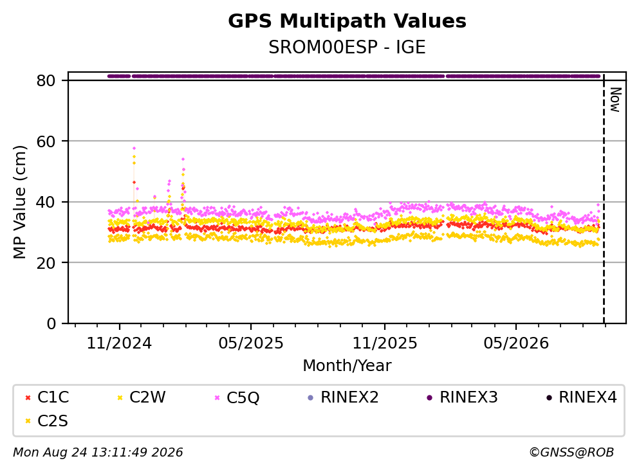The image size is (639, 472).
Task: Click the MP Value (cm) axis label
Action: 19,202
